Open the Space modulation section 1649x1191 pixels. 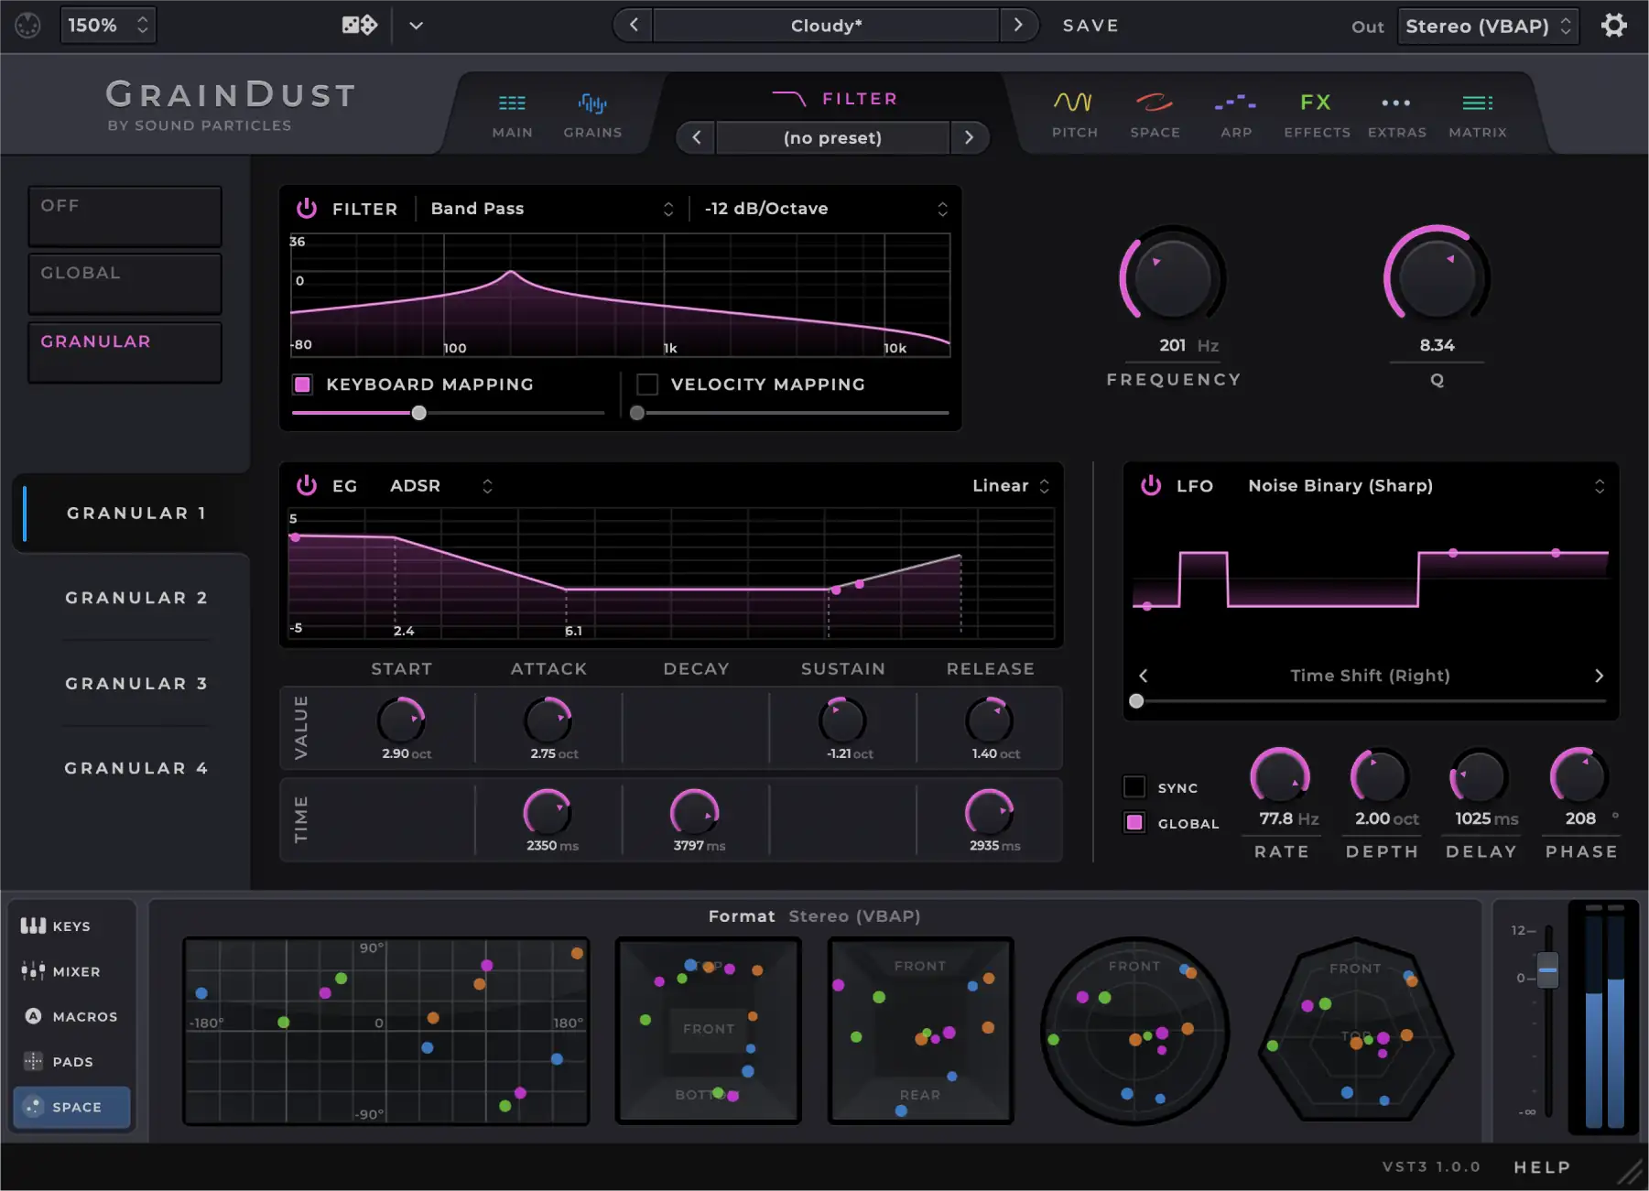(1155, 112)
